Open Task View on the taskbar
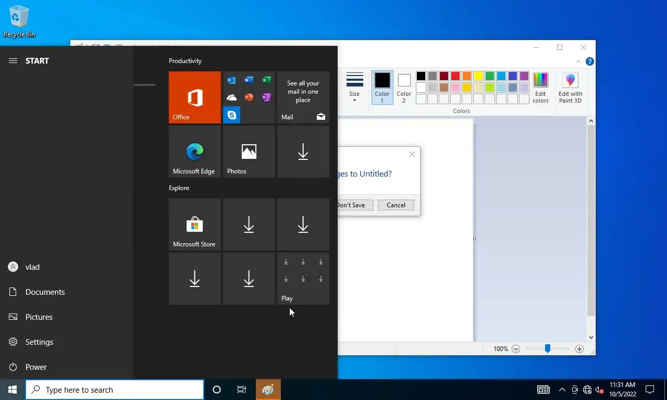This screenshot has width=667, height=400. [x=242, y=390]
